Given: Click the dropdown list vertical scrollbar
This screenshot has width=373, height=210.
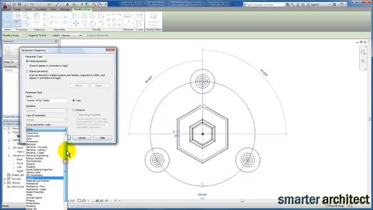Looking at the screenshot, I should 65,171.
